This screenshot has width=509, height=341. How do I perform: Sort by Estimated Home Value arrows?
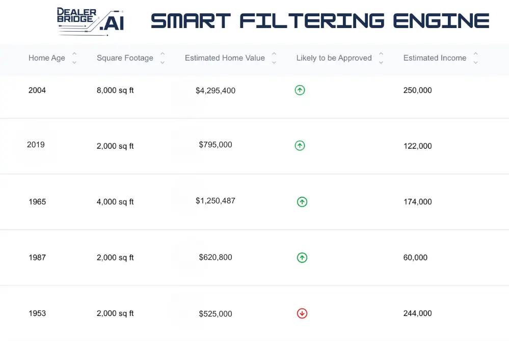click(x=274, y=58)
